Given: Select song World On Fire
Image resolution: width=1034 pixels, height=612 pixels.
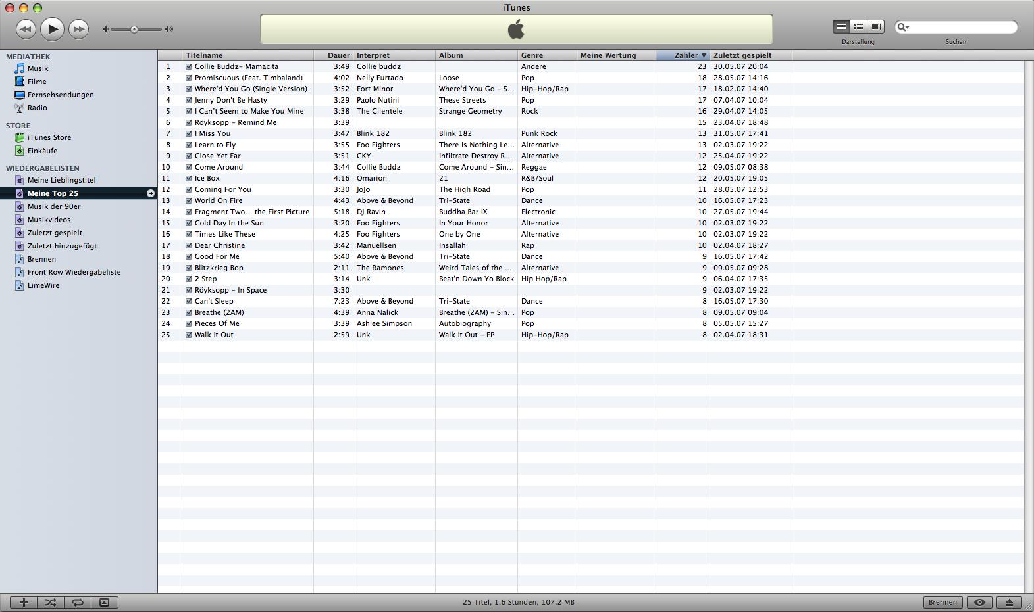Looking at the screenshot, I should point(219,200).
